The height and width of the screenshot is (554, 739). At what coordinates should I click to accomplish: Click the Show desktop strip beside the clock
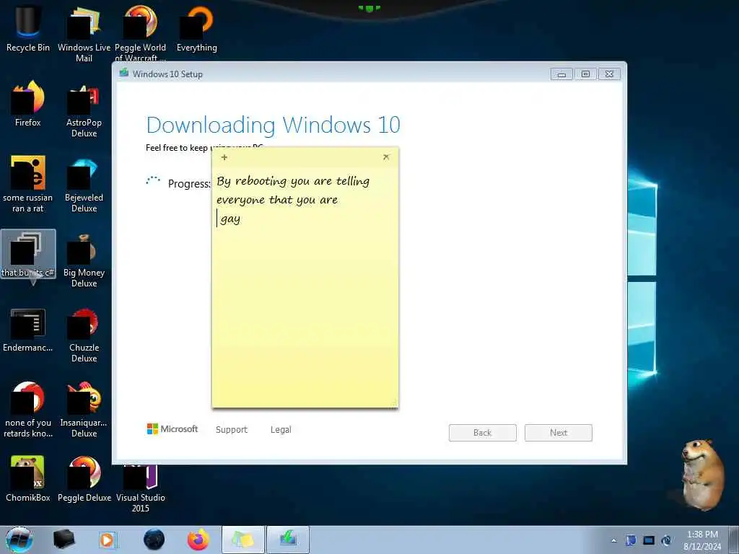click(x=733, y=540)
